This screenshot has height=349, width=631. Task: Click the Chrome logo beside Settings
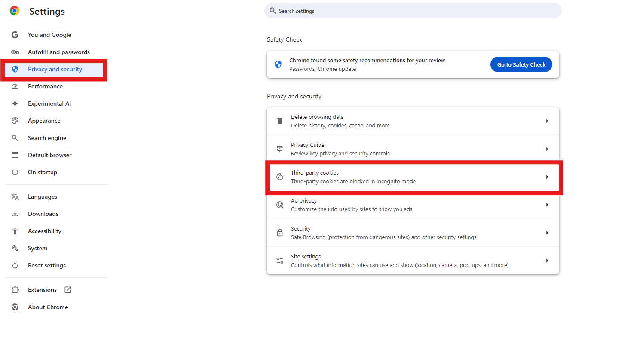point(15,11)
